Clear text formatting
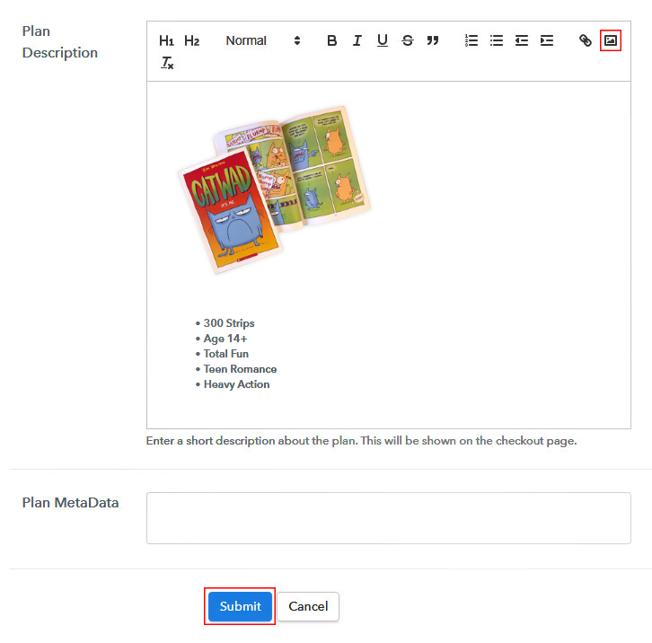The width and height of the screenshot is (652, 643). (x=167, y=63)
